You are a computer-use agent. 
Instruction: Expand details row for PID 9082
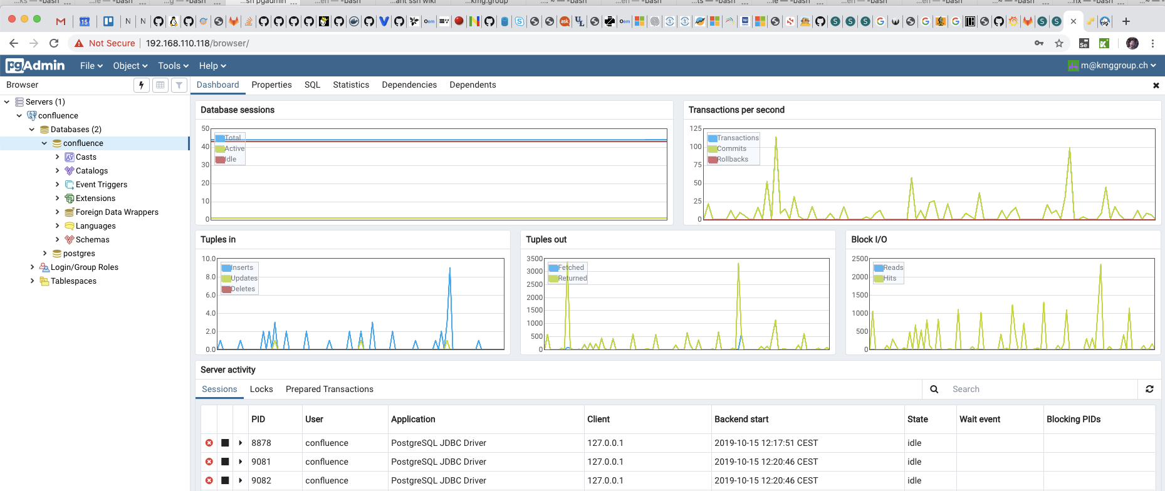tap(241, 480)
